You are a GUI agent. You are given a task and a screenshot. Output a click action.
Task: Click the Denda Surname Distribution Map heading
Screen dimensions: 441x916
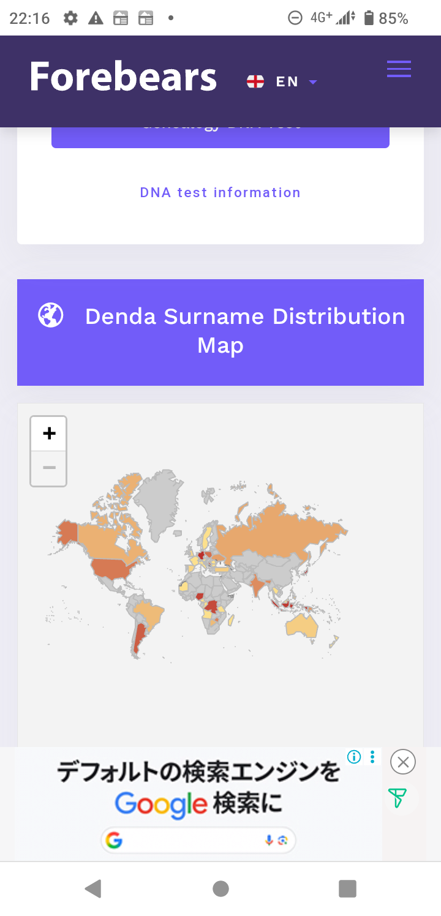click(x=244, y=331)
